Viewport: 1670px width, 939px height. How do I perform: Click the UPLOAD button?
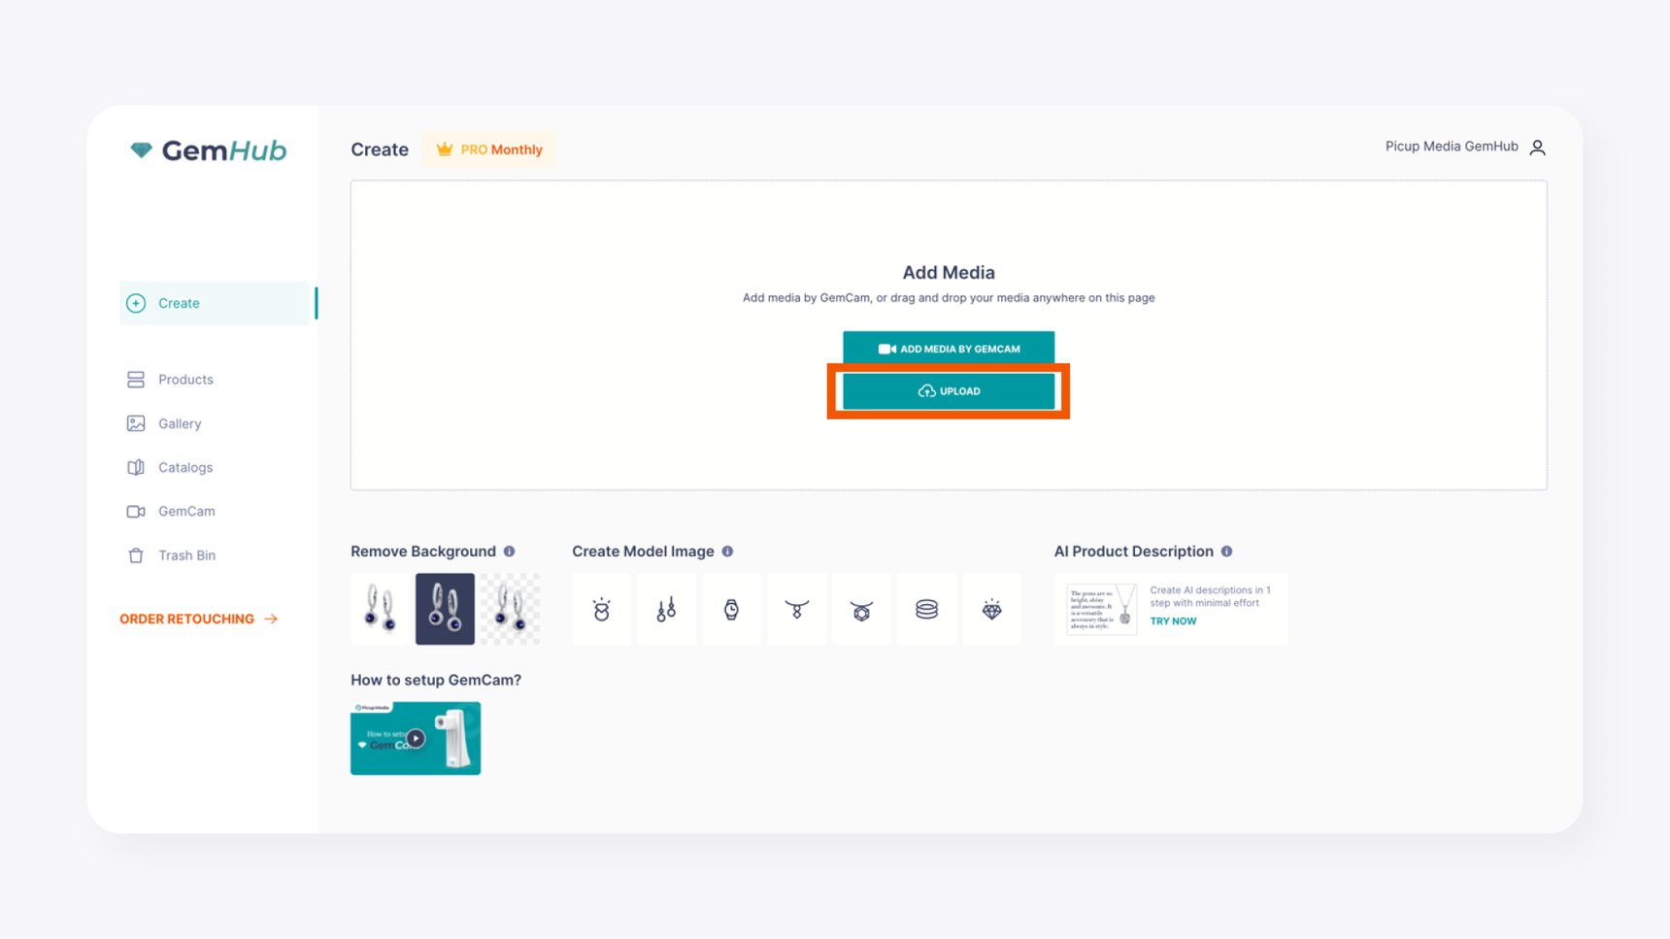pos(949,390)
